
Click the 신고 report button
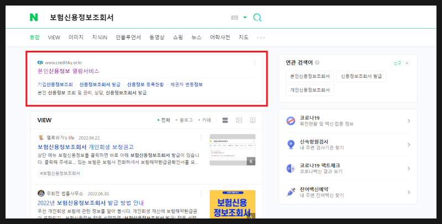397,63
